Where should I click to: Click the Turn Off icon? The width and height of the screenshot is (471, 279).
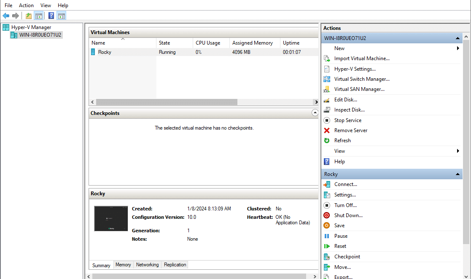coord(327,205)
